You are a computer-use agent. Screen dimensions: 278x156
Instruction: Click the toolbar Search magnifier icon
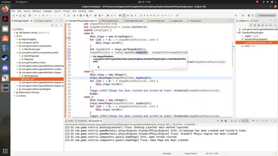click(x=236, y=16)
